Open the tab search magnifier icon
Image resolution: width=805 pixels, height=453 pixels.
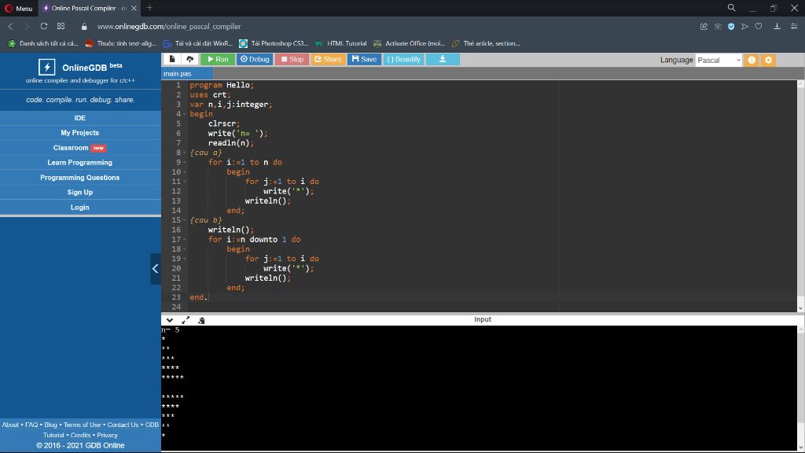(x=732, y=8)
